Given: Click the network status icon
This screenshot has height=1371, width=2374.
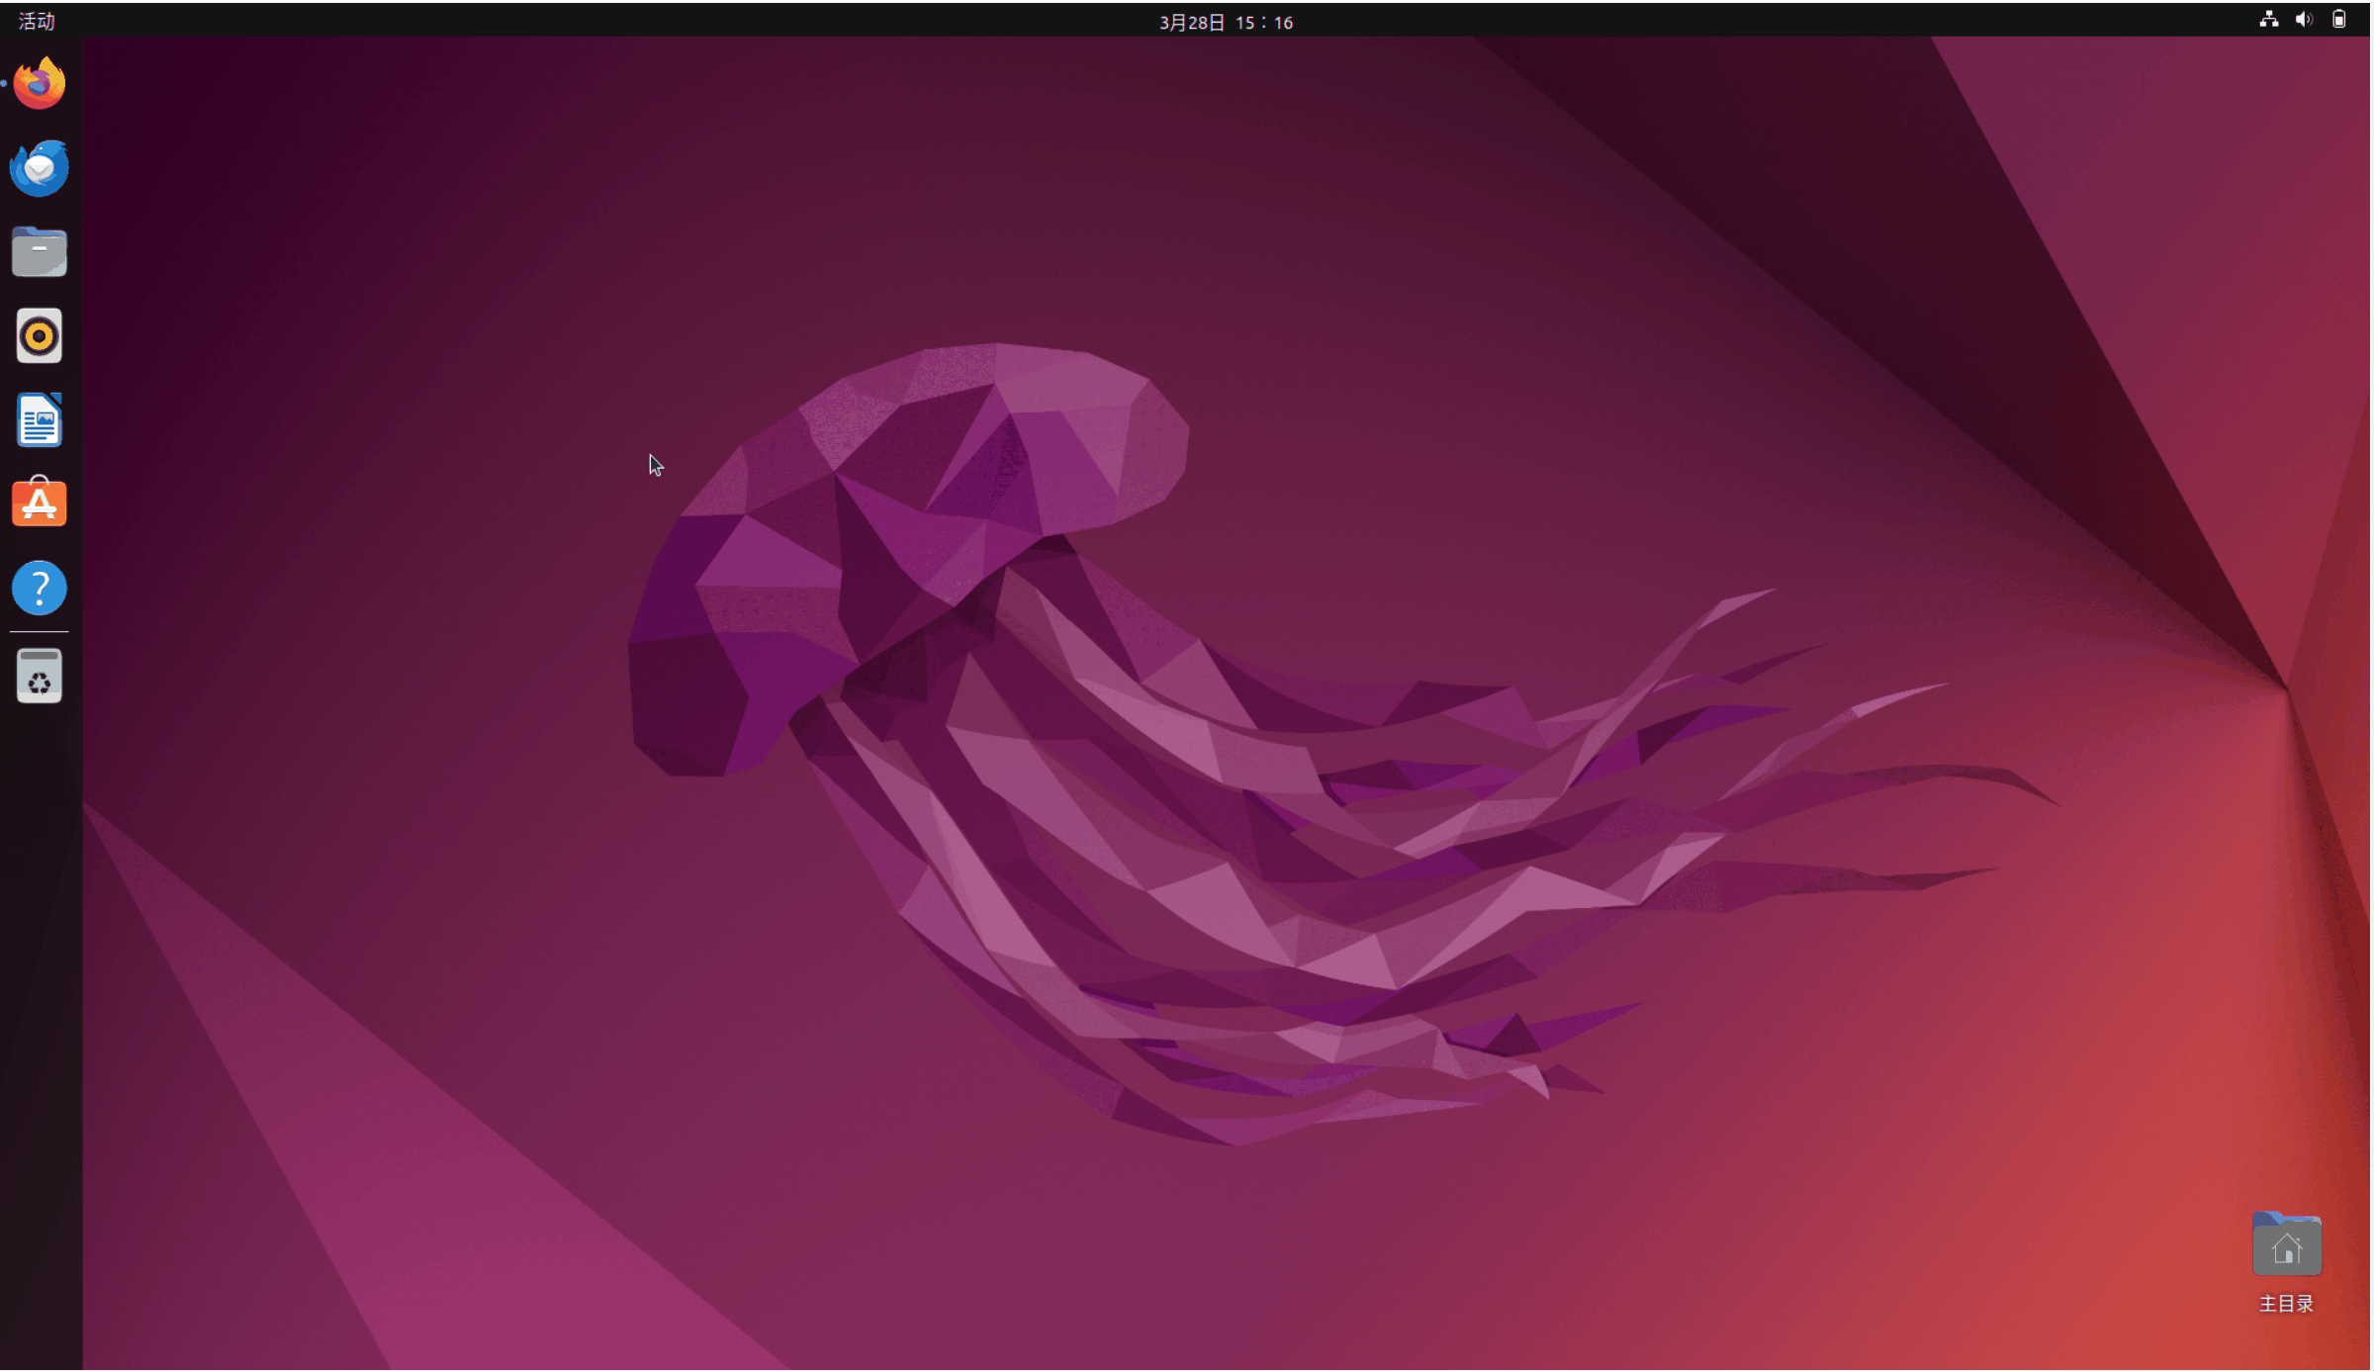Looking at the screenshot, I should [x=2269, y=20].
